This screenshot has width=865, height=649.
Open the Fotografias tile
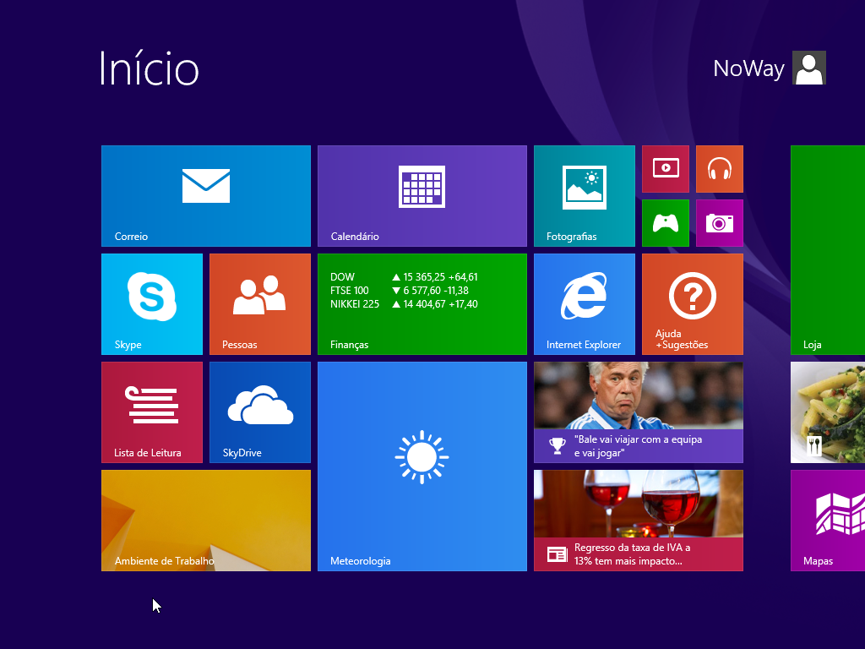click(x=585, y=196)
